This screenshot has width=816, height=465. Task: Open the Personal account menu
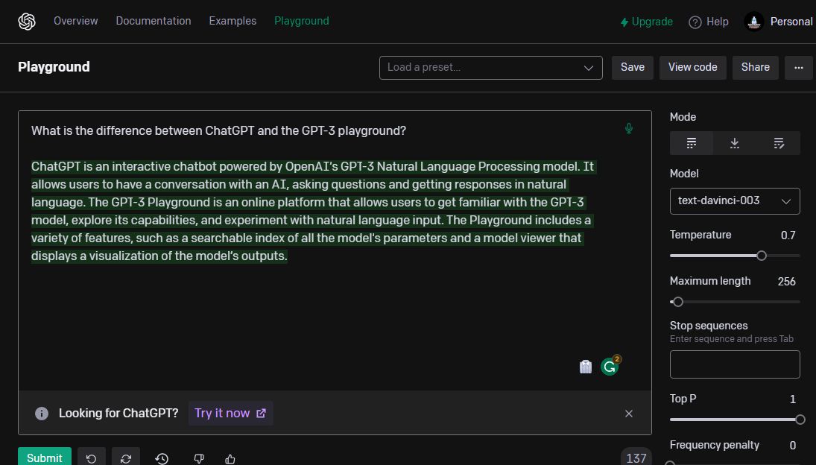(778, 22)
